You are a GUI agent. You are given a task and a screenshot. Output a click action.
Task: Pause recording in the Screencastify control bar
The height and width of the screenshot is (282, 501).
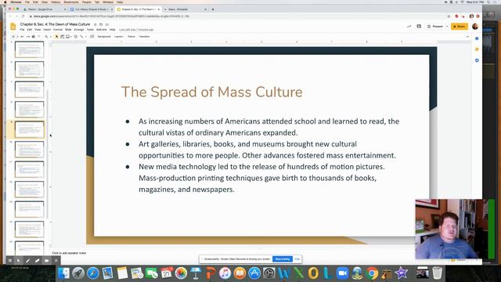[10, 261]
